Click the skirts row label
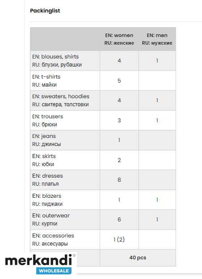 44,160
